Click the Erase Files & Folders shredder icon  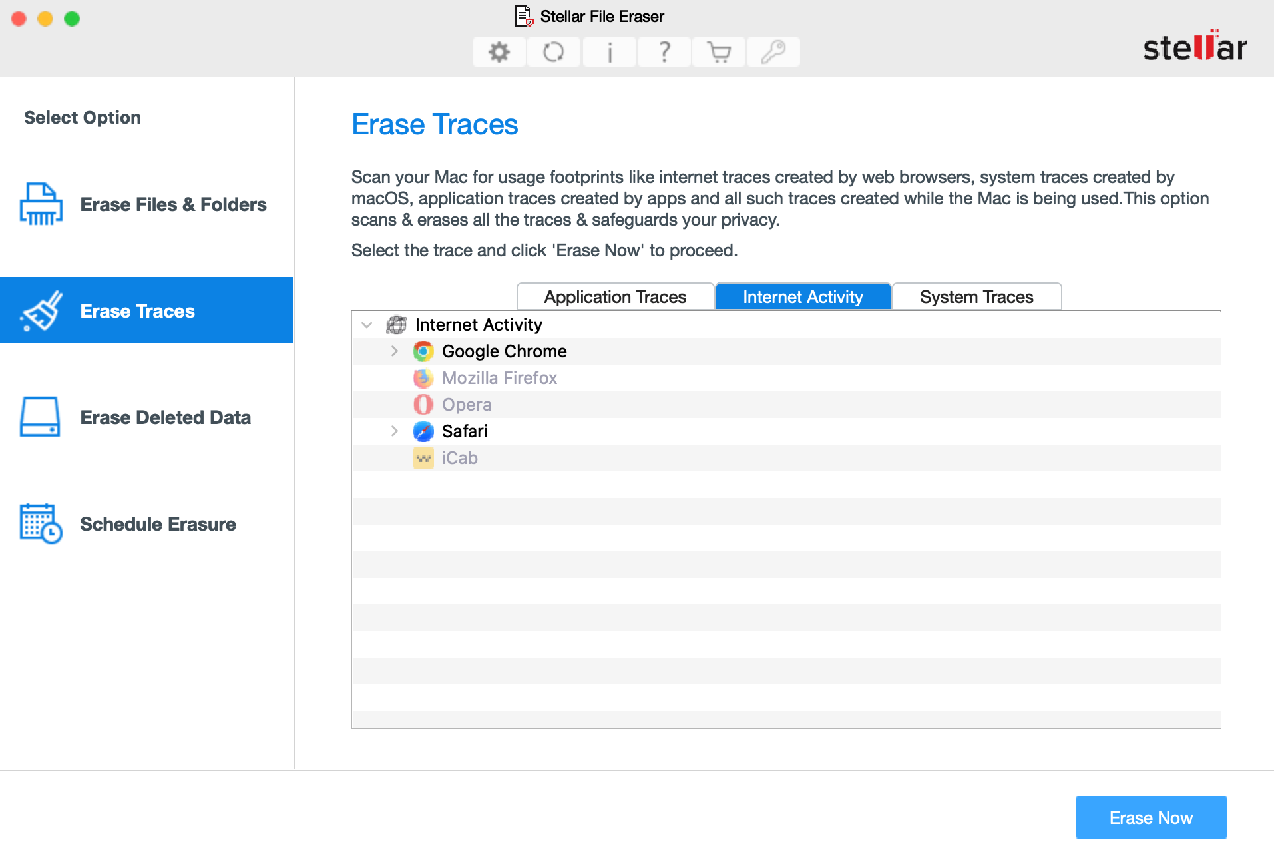[x=41, y=204]
